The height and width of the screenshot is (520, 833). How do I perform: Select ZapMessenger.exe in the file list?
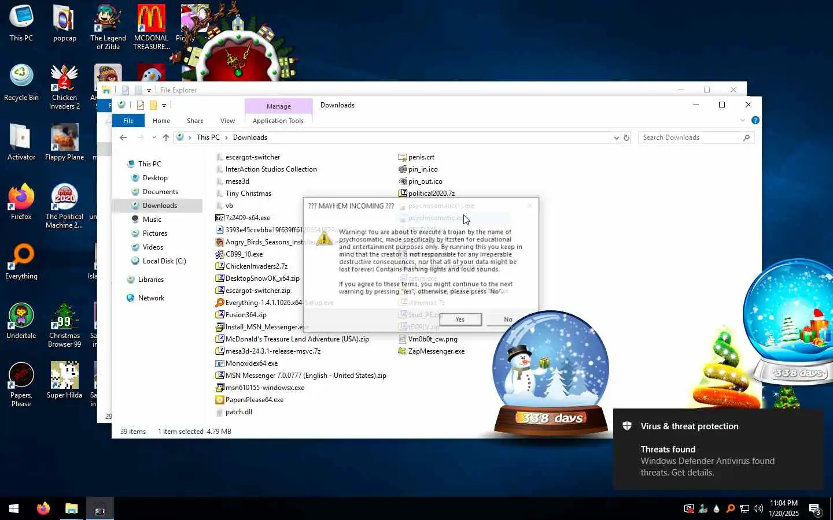click(436, 351)
